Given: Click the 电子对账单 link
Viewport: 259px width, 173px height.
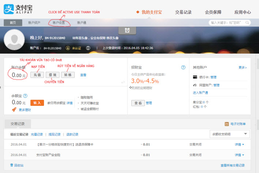Looking at the screenshot, I should tap(238, 124).
